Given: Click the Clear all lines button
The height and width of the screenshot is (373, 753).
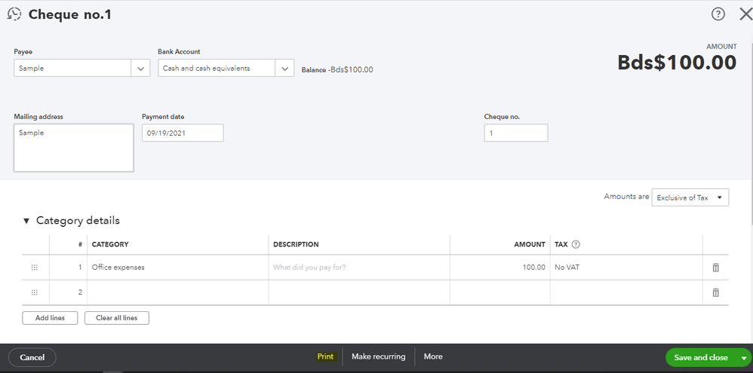Looking at the screenshot, I should tap(116, 318).
